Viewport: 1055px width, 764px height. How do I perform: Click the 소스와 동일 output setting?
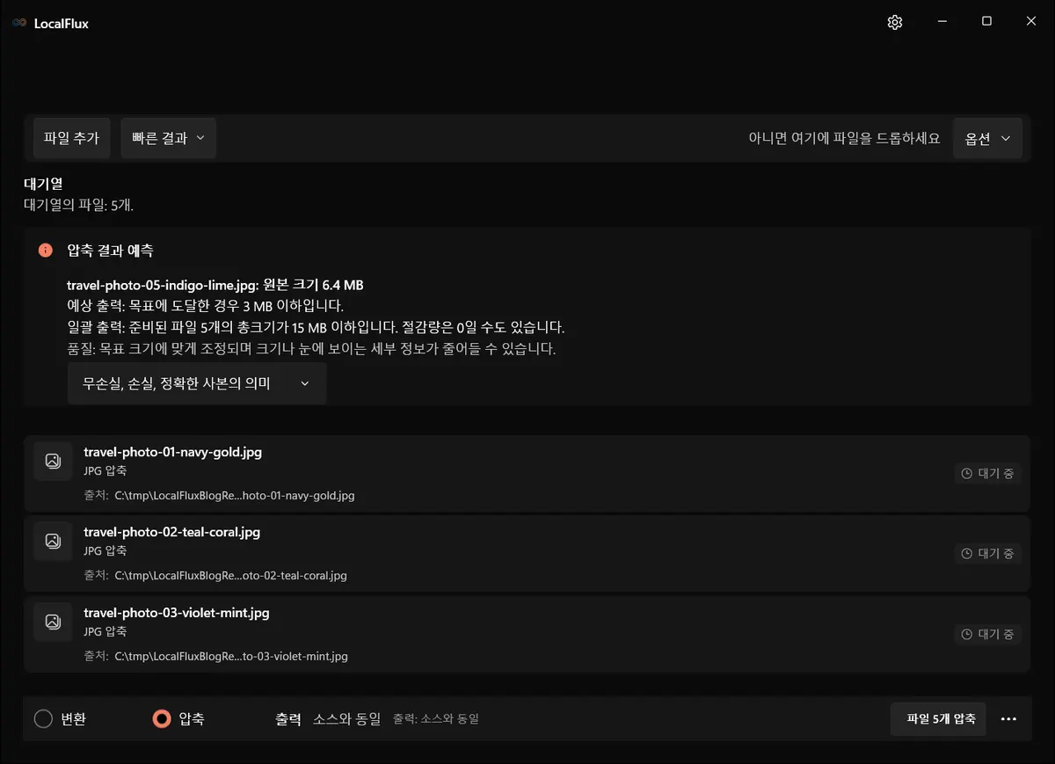click(x=347, y=719)
